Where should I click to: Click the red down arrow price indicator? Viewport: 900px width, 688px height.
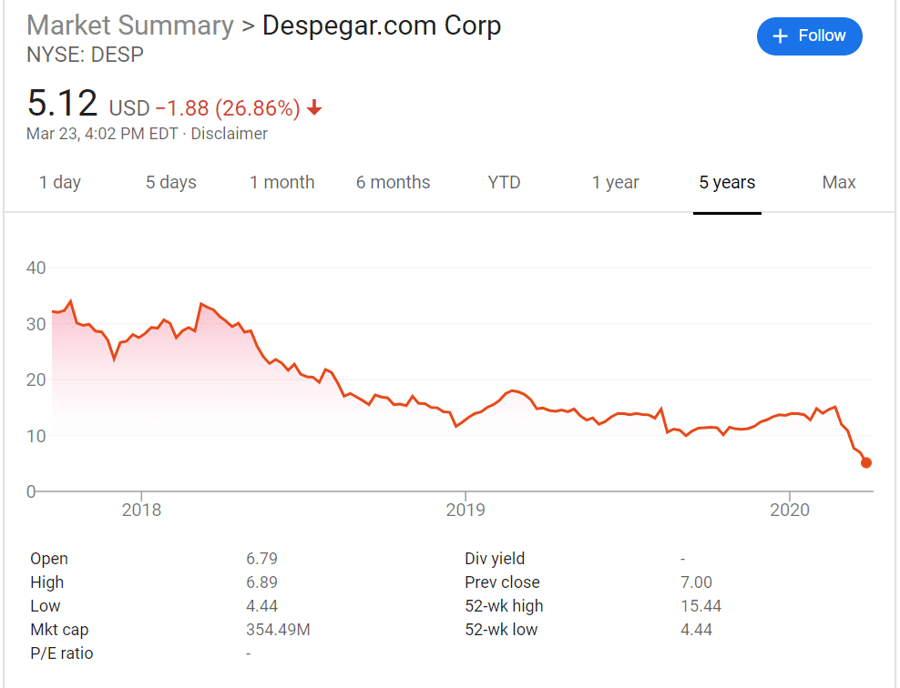point(314,109)
